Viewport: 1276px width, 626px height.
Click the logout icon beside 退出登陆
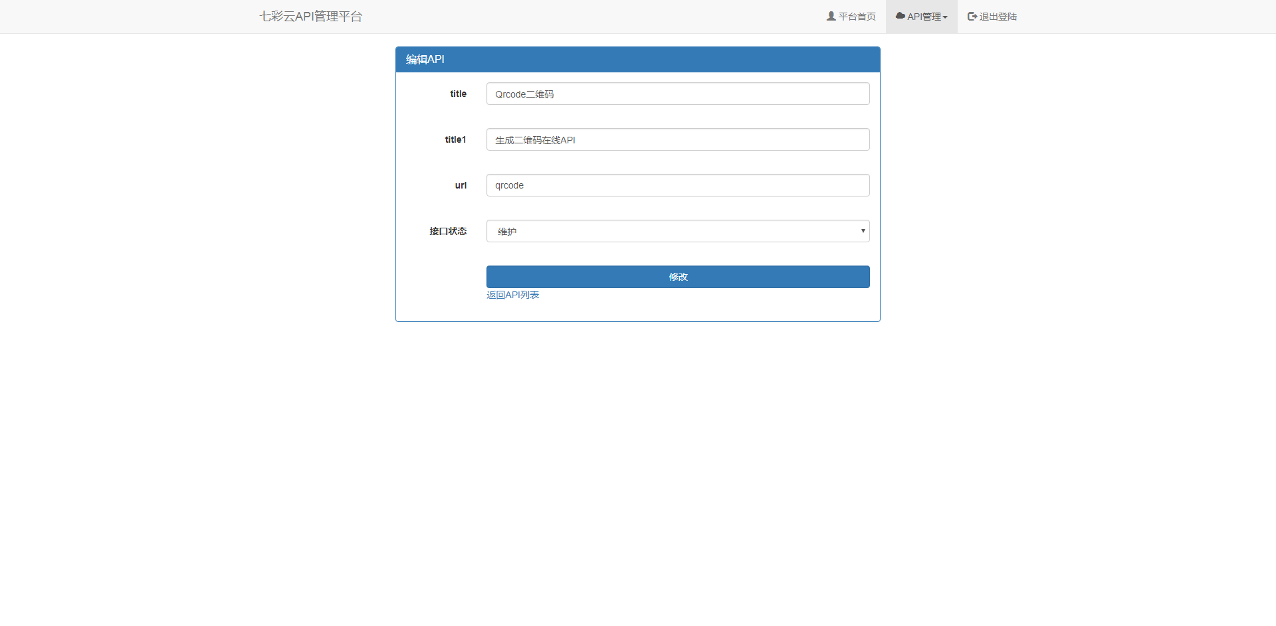click(x=972, y=16)
